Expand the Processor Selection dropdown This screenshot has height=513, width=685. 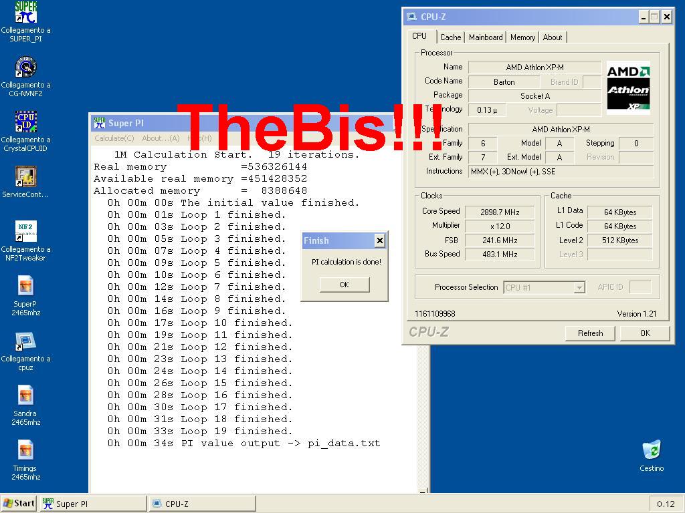pos(579,287)
